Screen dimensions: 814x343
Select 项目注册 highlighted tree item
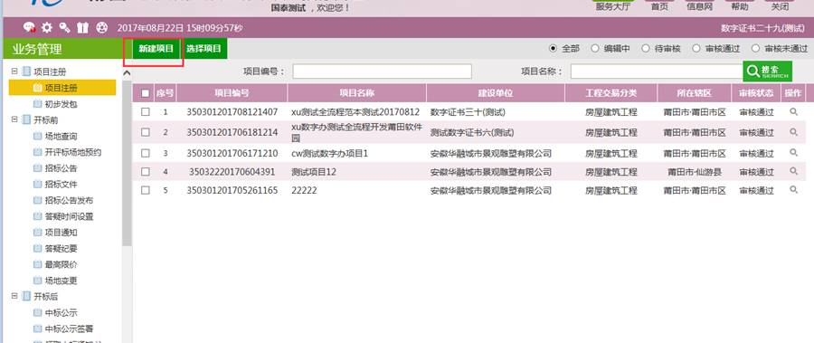62,88
